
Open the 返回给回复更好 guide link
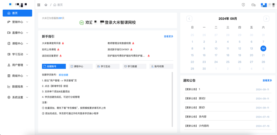[x=50, y=56]
